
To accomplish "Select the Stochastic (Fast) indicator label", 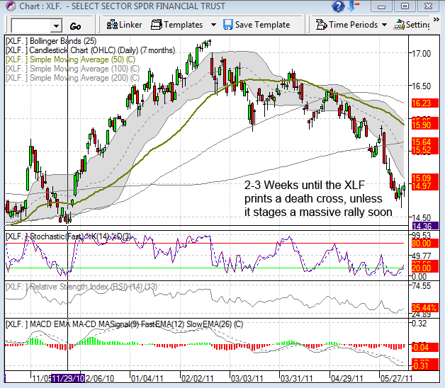I will tap(69, 236).
